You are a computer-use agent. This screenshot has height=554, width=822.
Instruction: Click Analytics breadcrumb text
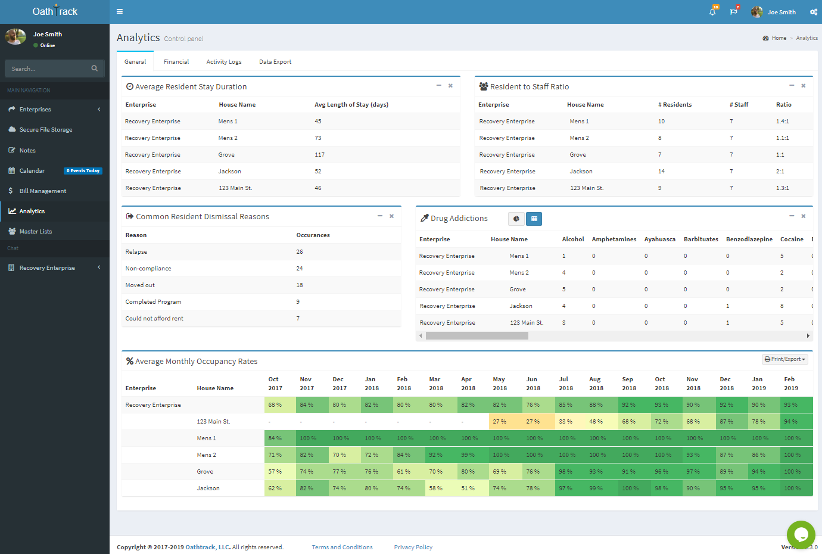click(x=807, y=38)
